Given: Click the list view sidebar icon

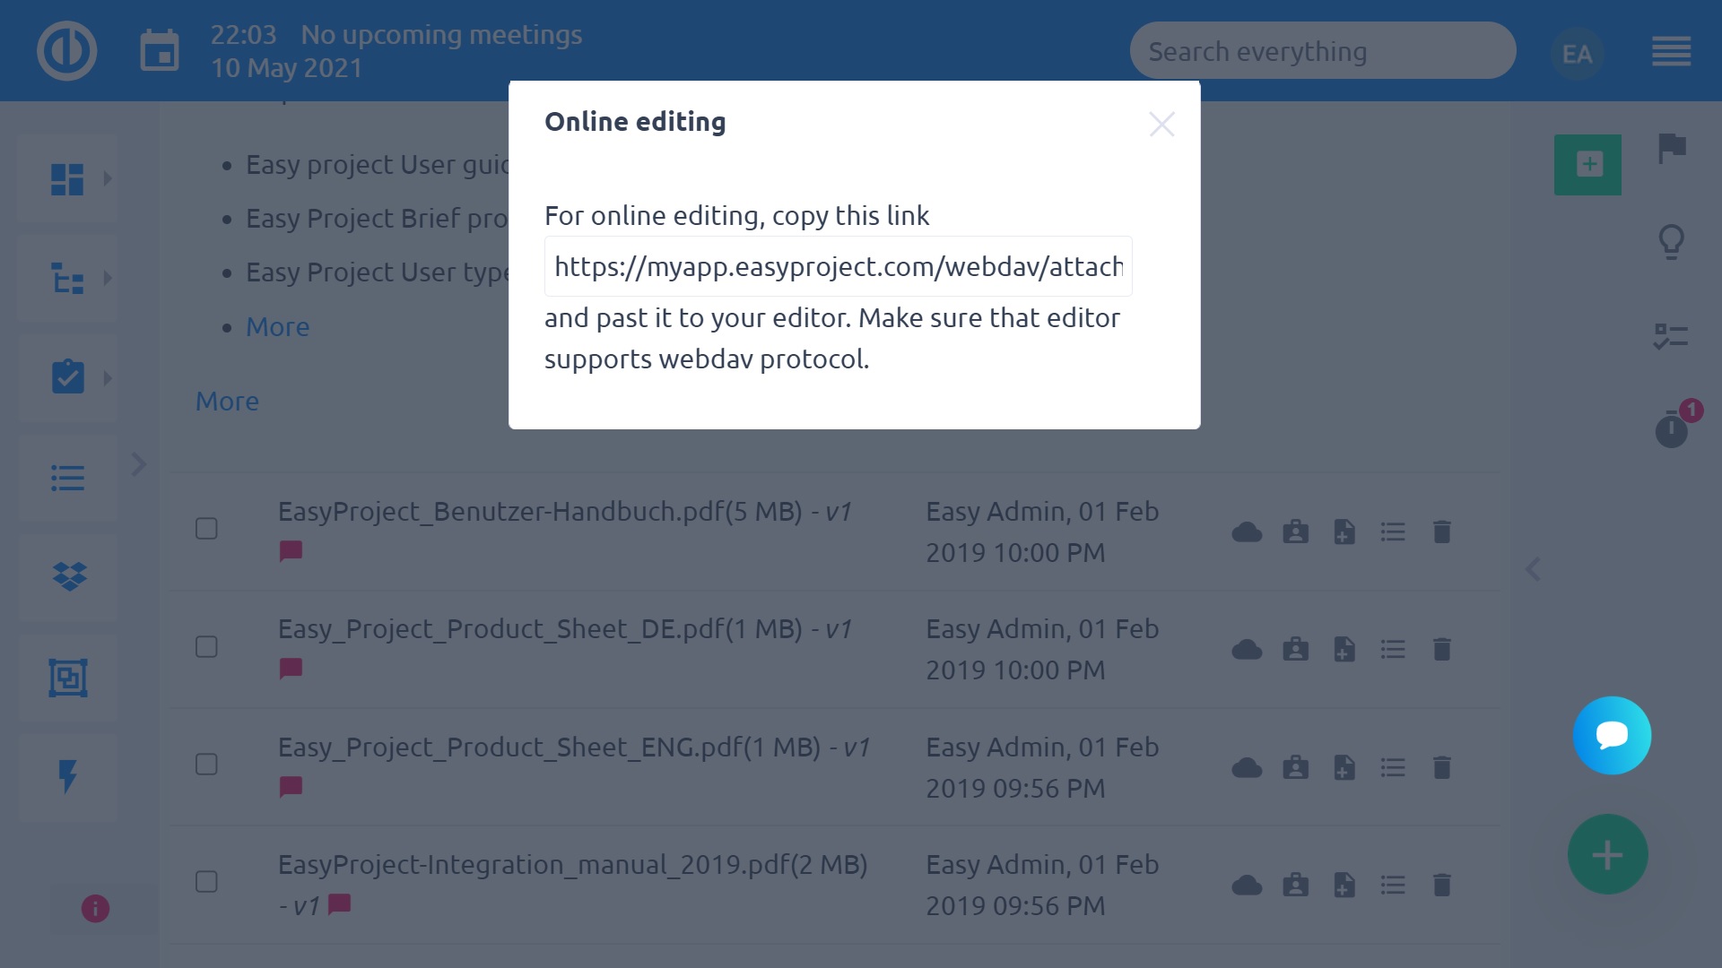Looking at the screenshot, I should [x=67, y=478].
